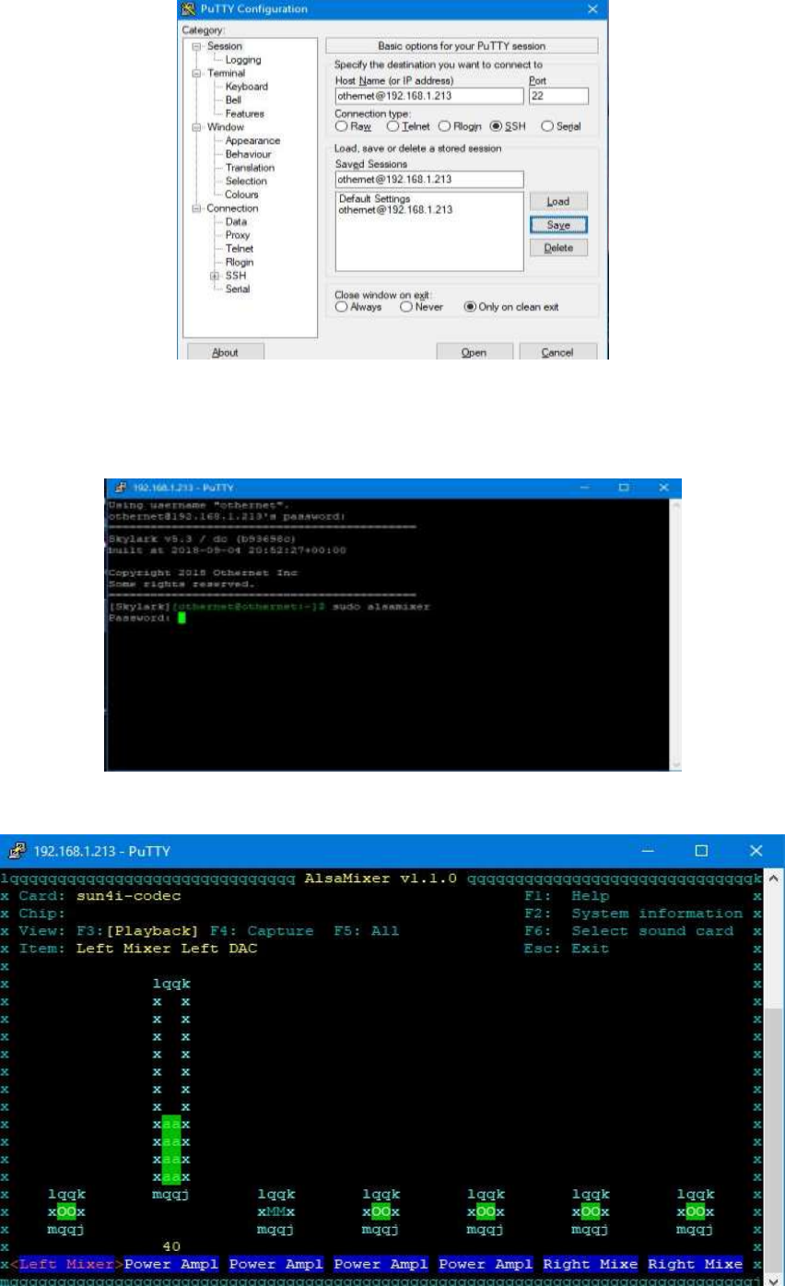785x1286 pixels.
Task: Select the Raw connection type
Action: pyautogui.click(x=341, y=126)
